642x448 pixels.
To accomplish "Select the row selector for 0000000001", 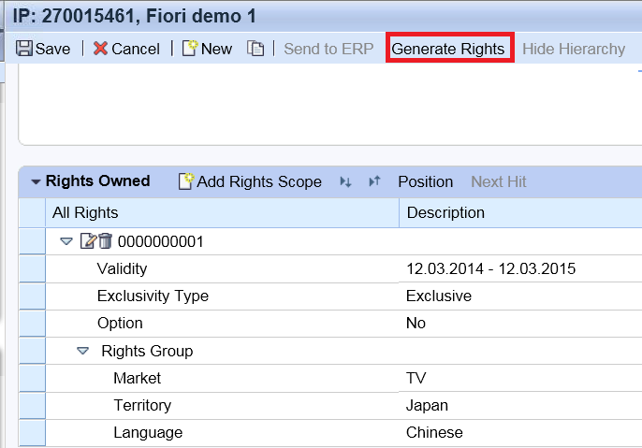I will (33, 241).
